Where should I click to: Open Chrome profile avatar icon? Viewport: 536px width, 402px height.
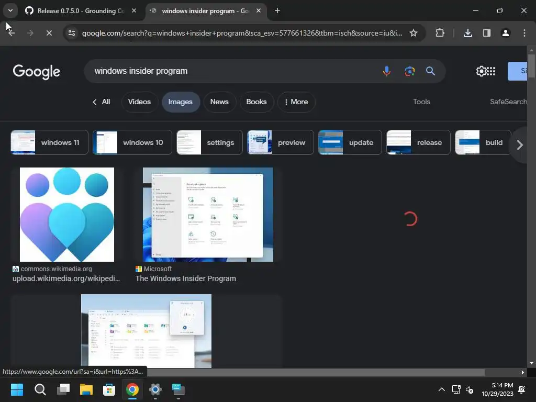(x=505, y=33)
